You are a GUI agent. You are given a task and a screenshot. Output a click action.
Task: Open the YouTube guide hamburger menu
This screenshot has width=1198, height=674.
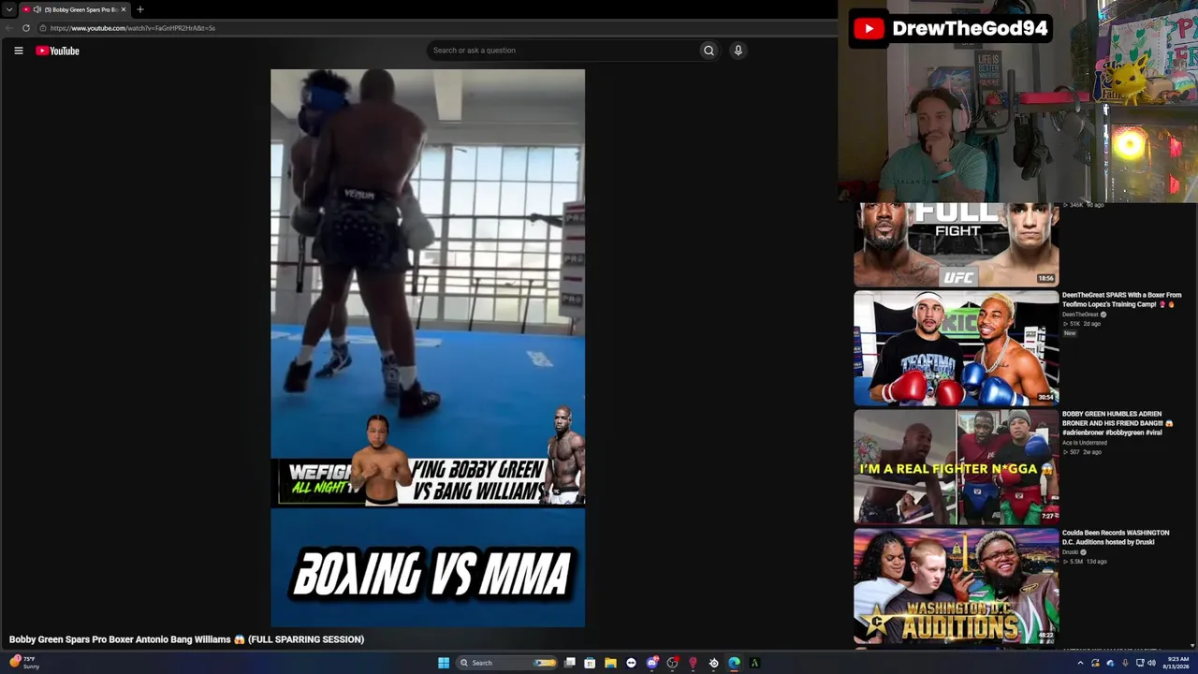pos(19,51)
